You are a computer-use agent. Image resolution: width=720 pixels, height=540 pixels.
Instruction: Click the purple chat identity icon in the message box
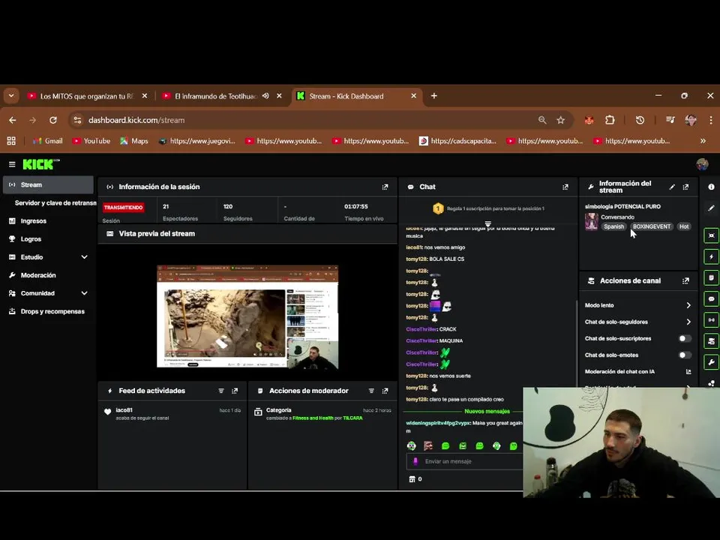(415, 461)
